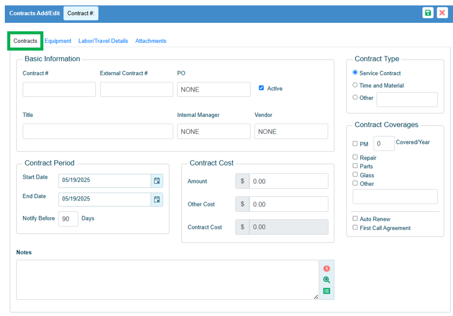Image resolution: width=453 pixels, height=316 pixels.
Task: Select the Time and Material radio option
Action: coord(355,85)
